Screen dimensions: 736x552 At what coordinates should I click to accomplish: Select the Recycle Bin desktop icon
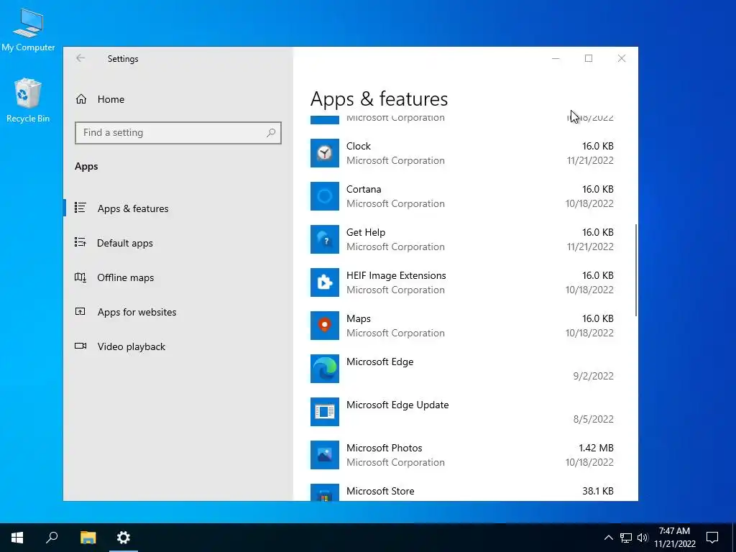coord(28,101)
